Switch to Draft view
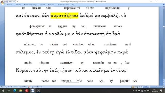Image resolution: width=165 pixels, height=93 pixels. (142, 87)
